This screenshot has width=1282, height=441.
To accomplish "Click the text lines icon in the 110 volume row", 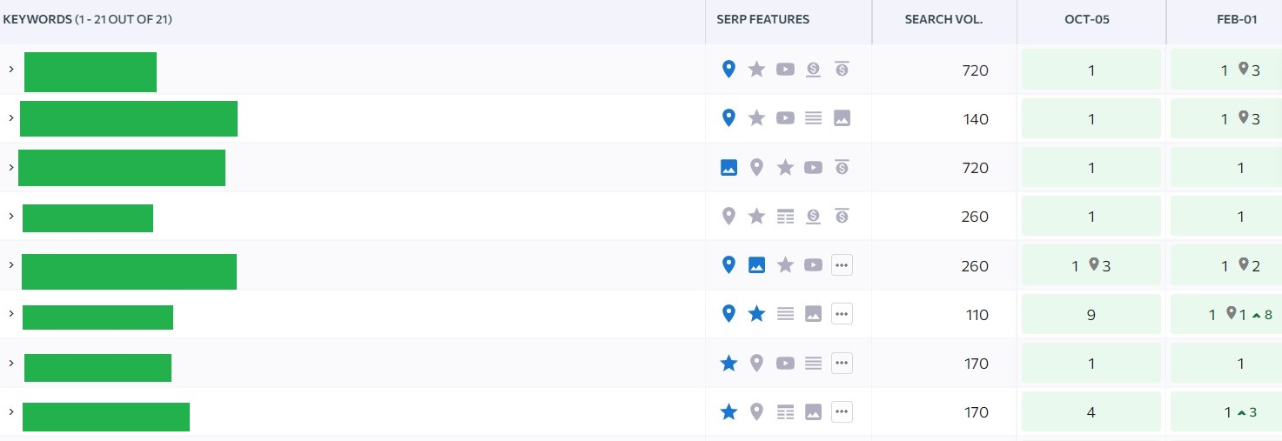I will click(x=785, y=314).
